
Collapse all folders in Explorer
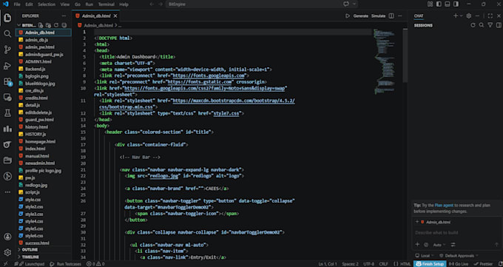(64, 25)
